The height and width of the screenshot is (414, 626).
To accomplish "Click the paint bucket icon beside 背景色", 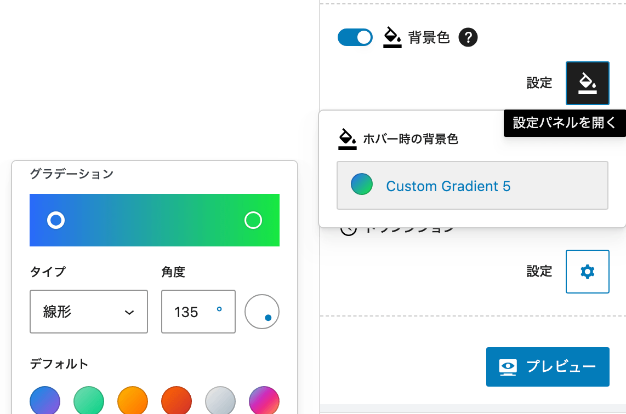I will pos(392,37).
